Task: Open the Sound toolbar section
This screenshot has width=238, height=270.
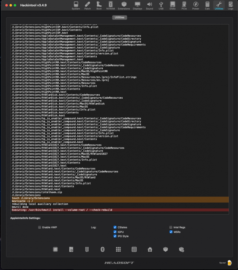Action: point(150,5)
